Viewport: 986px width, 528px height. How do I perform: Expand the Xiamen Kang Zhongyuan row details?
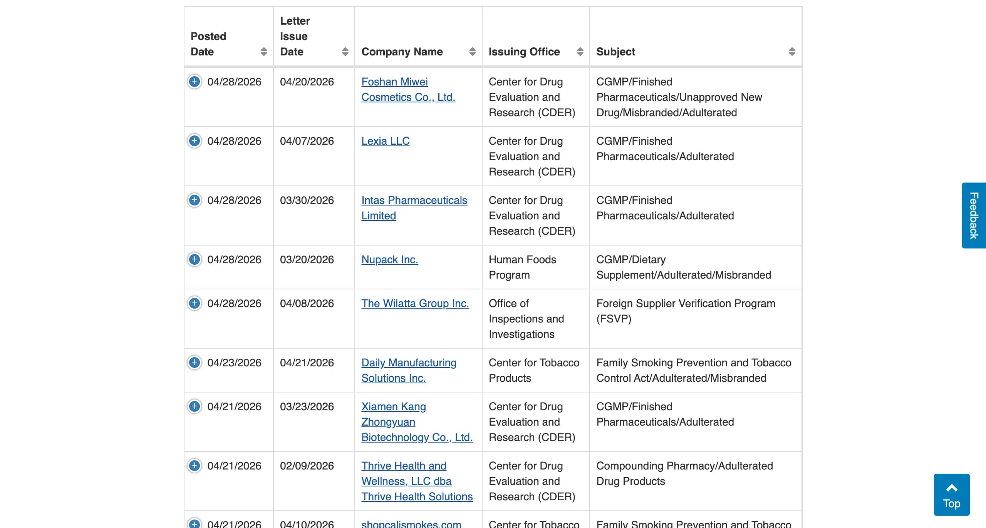(x=195, y=406)
